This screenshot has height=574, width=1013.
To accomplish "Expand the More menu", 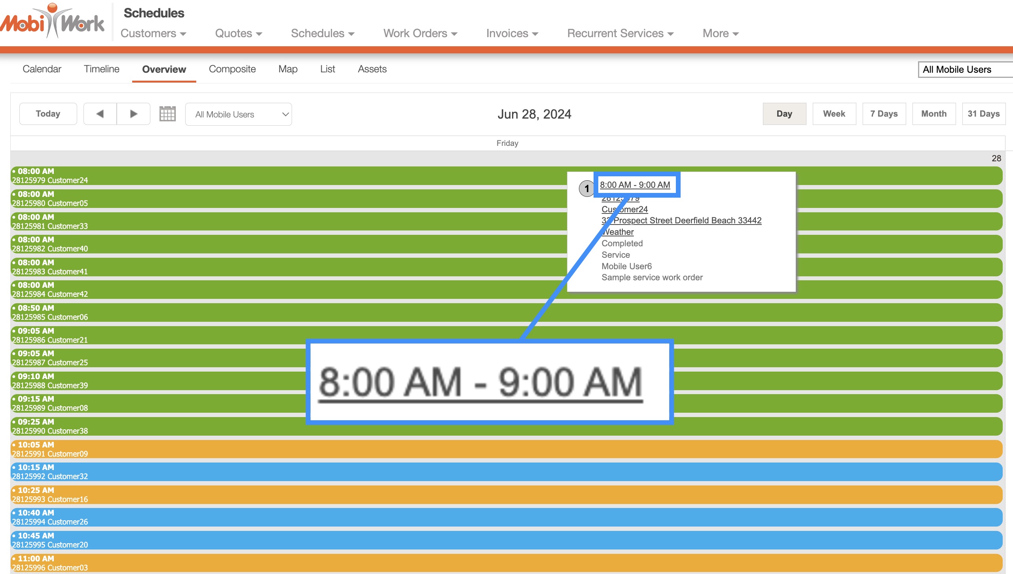I will [720, 34].
